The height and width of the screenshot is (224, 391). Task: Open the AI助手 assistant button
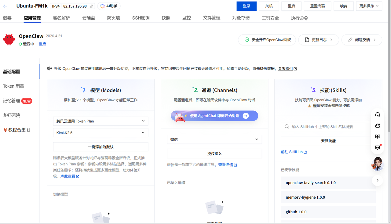click(109, 6)
